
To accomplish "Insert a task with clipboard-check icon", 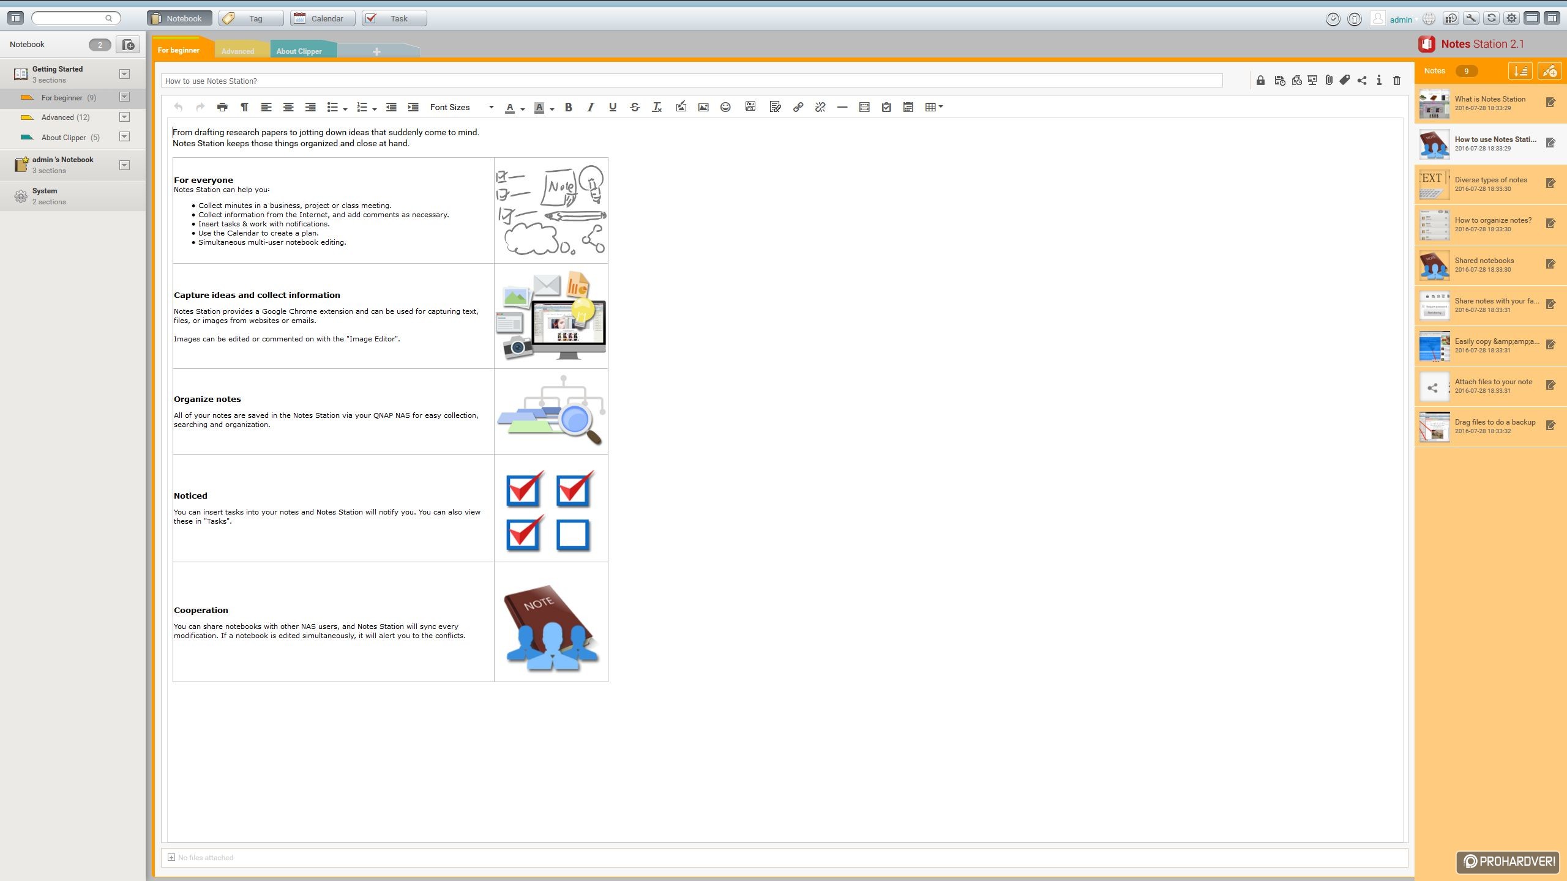I will 886,107.
